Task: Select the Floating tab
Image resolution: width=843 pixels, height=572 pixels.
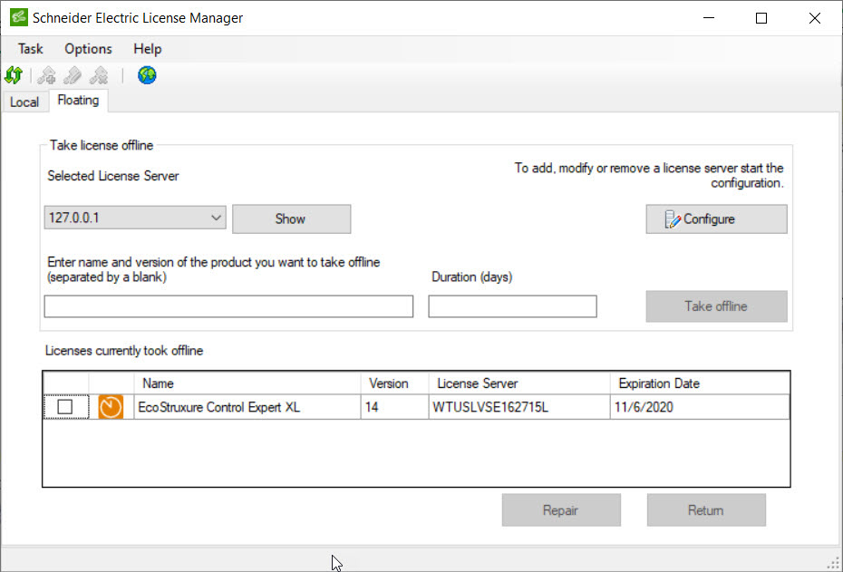Action: click(79, 101)
